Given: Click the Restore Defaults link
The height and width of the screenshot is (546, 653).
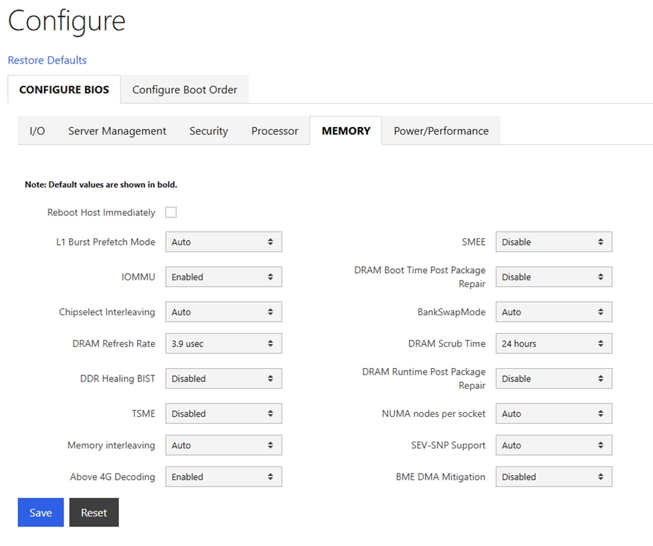Looking at the screenshot, I should 47,60.
